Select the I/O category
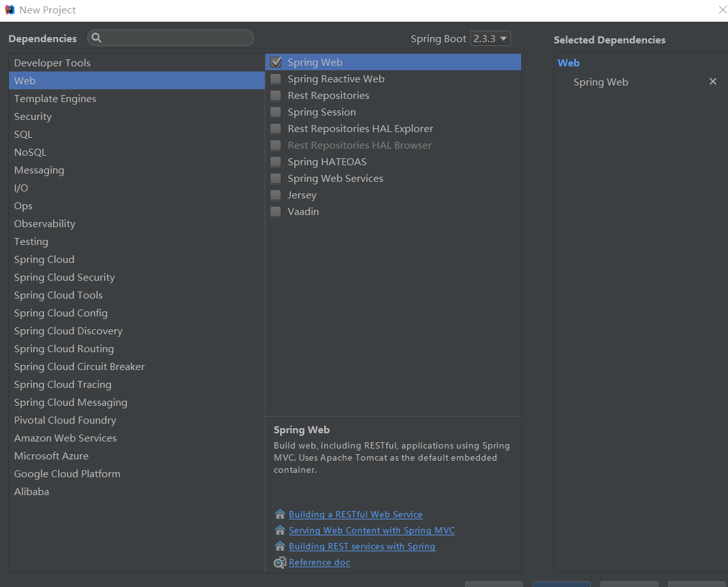Image resolution: width=728 pixels, height=587 pixels. point(137,188)
